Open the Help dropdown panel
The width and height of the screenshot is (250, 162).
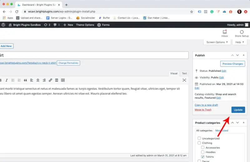coord(240,42)
